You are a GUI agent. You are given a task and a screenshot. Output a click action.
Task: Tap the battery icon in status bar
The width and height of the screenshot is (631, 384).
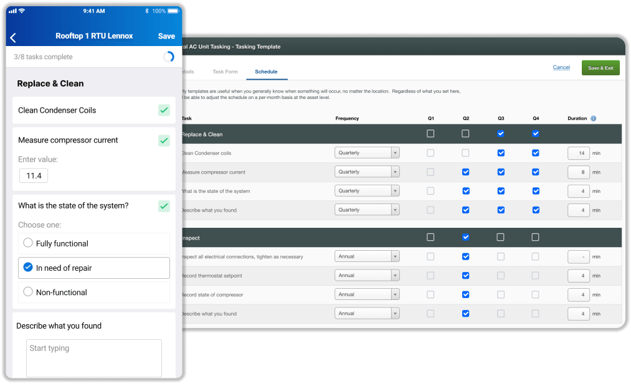pos(174,11)
